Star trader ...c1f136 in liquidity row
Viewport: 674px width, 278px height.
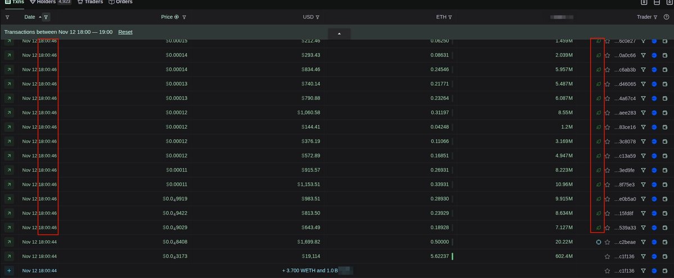pyautogui.click(x=607, y=271)
